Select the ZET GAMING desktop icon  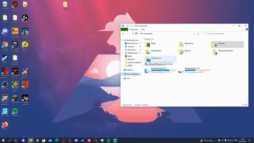click(x=15, y=73)
